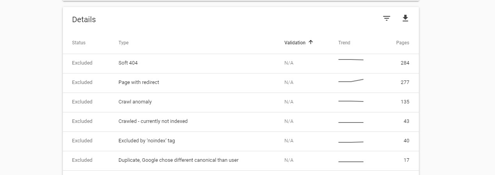Sort by the Type column header
The width and height of the screenshot is (495, 175).
coord(123,43)
